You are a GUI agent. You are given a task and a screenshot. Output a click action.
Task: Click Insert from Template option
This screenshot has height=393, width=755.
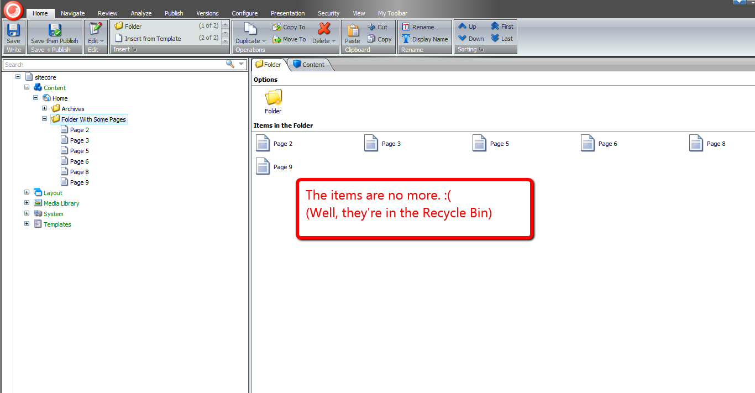click(153, 39)
